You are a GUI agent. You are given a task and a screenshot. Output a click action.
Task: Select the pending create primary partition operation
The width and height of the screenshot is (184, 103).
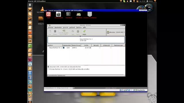pyautogui.click(x=68, y=69)
